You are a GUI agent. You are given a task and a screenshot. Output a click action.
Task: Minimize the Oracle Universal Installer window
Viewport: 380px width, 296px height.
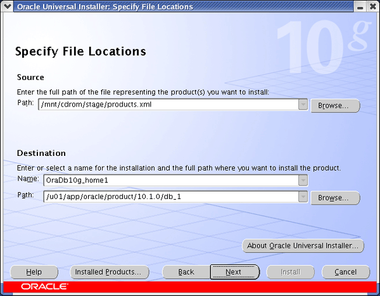tap(349, 6)
